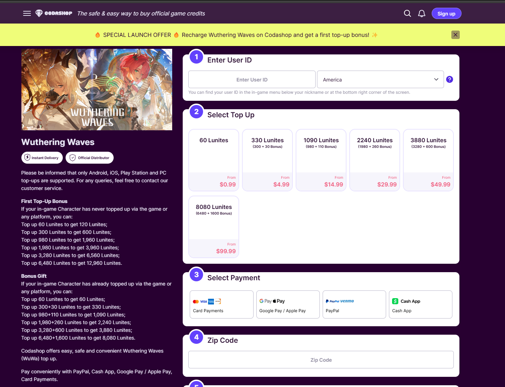
Task: Click the user ID help question icon
Action: click(x=450, y=79)
